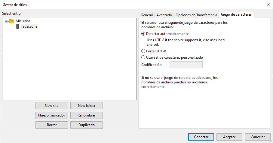Switch to the General tab
Image resolution: width=273 pixels, height=143 pixels.
point(147,15)
